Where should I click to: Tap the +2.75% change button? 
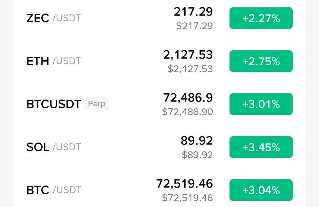coord(261,61)
